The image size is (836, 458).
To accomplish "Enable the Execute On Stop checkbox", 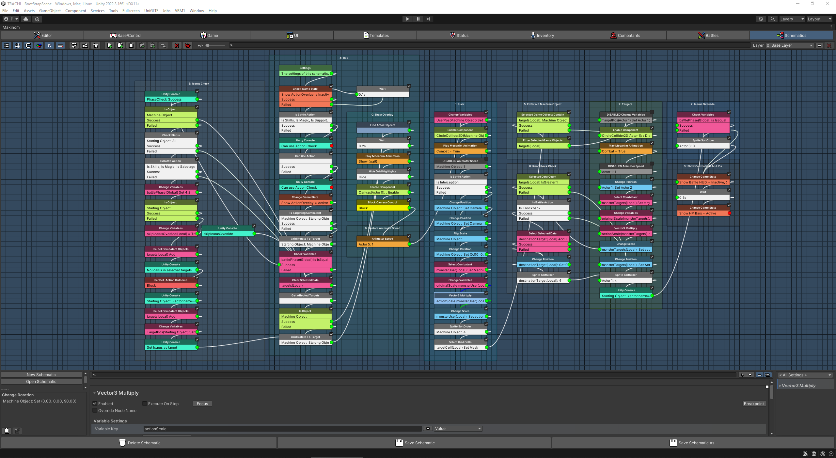I will click(x=145, y=403).
